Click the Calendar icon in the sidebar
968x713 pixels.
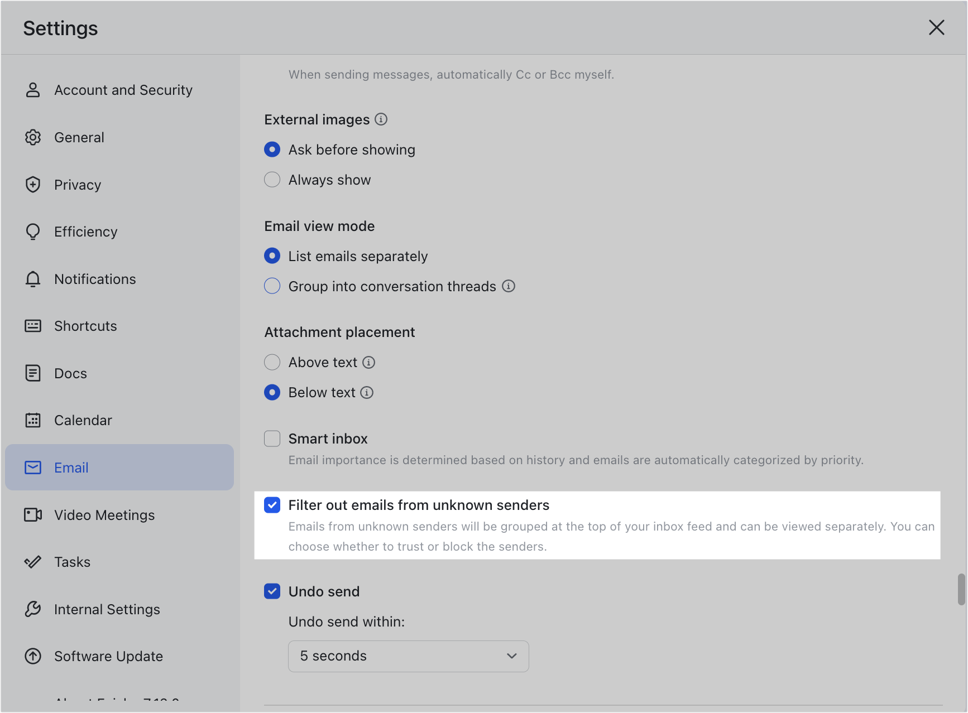click(x=33, y=420)
